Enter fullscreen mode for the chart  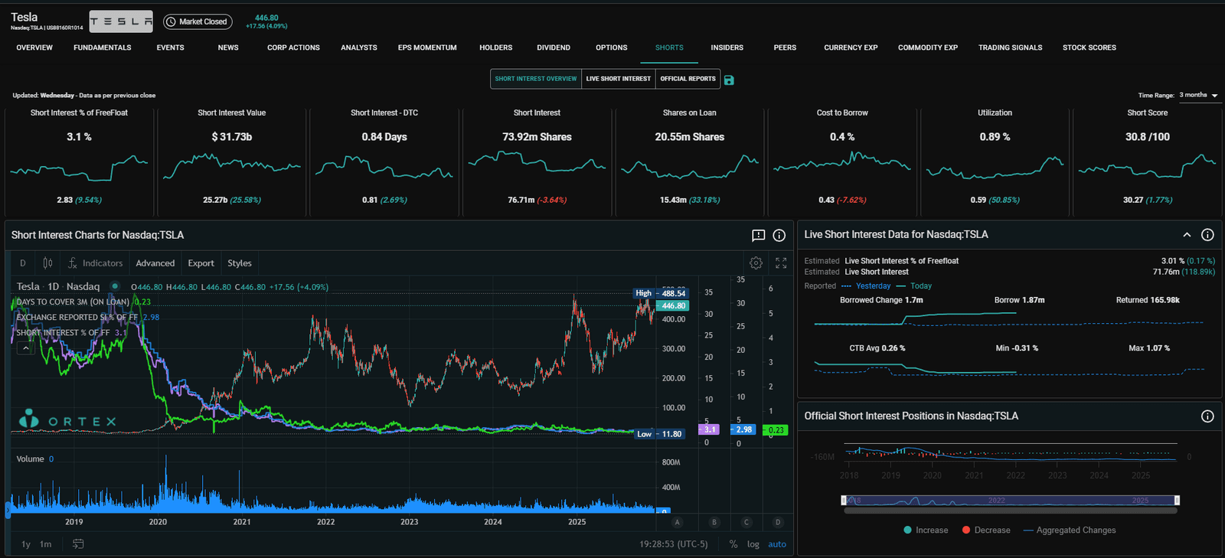[781, 263]
